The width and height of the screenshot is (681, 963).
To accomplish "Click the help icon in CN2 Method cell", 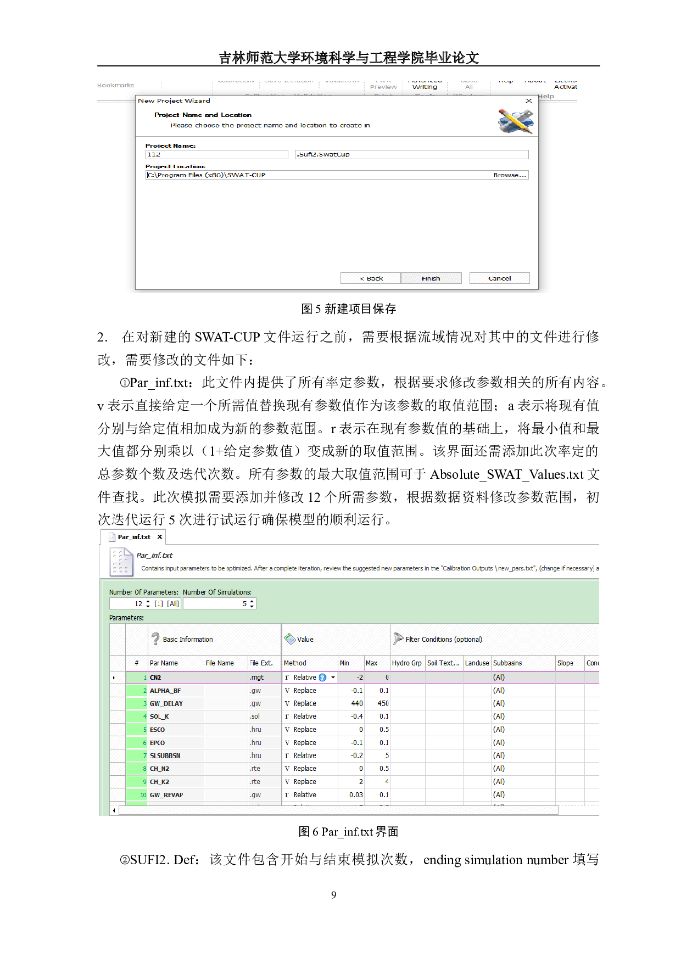I will (x=323, y=678).
